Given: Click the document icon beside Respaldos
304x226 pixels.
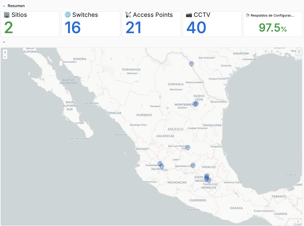Looking at the screenshot, I should [x=247, y=15].
